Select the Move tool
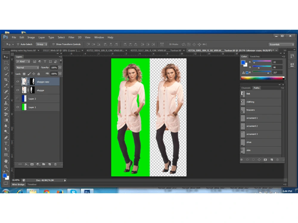Image resolution: width=298 pixels, height=223 pixels. (x=6, y=57)
